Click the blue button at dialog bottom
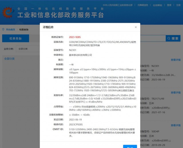Viewport: 183px width, 148px height. 130,147
